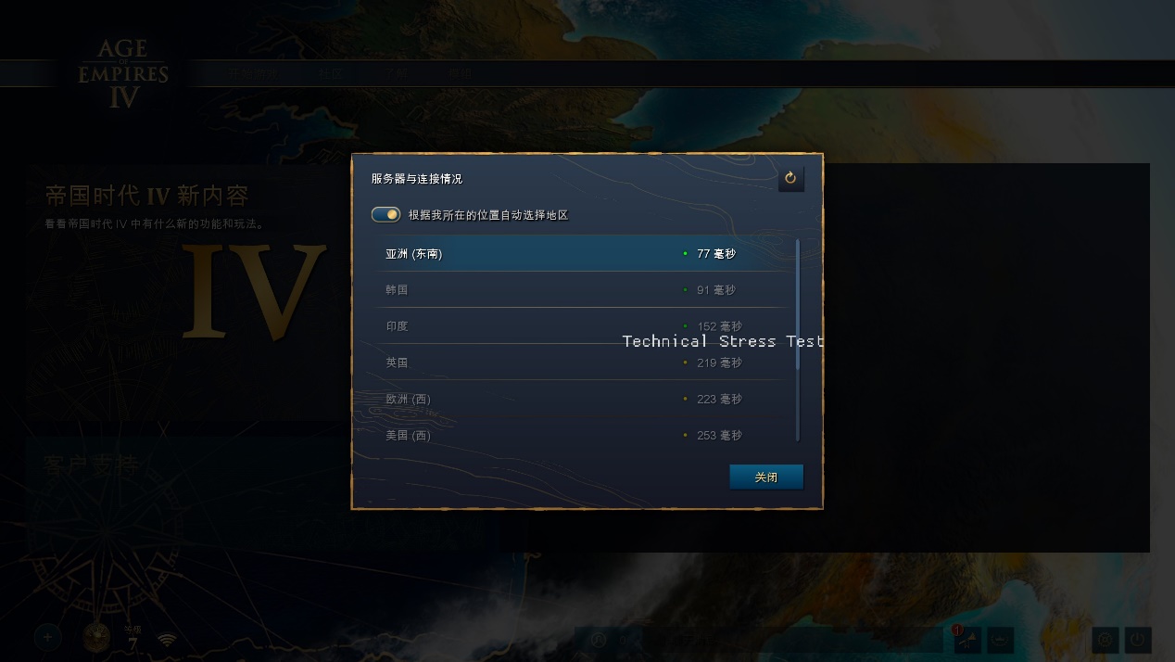Click the Age of Empires IV logo
The image size is (1175, 662).
coord(123,74)
